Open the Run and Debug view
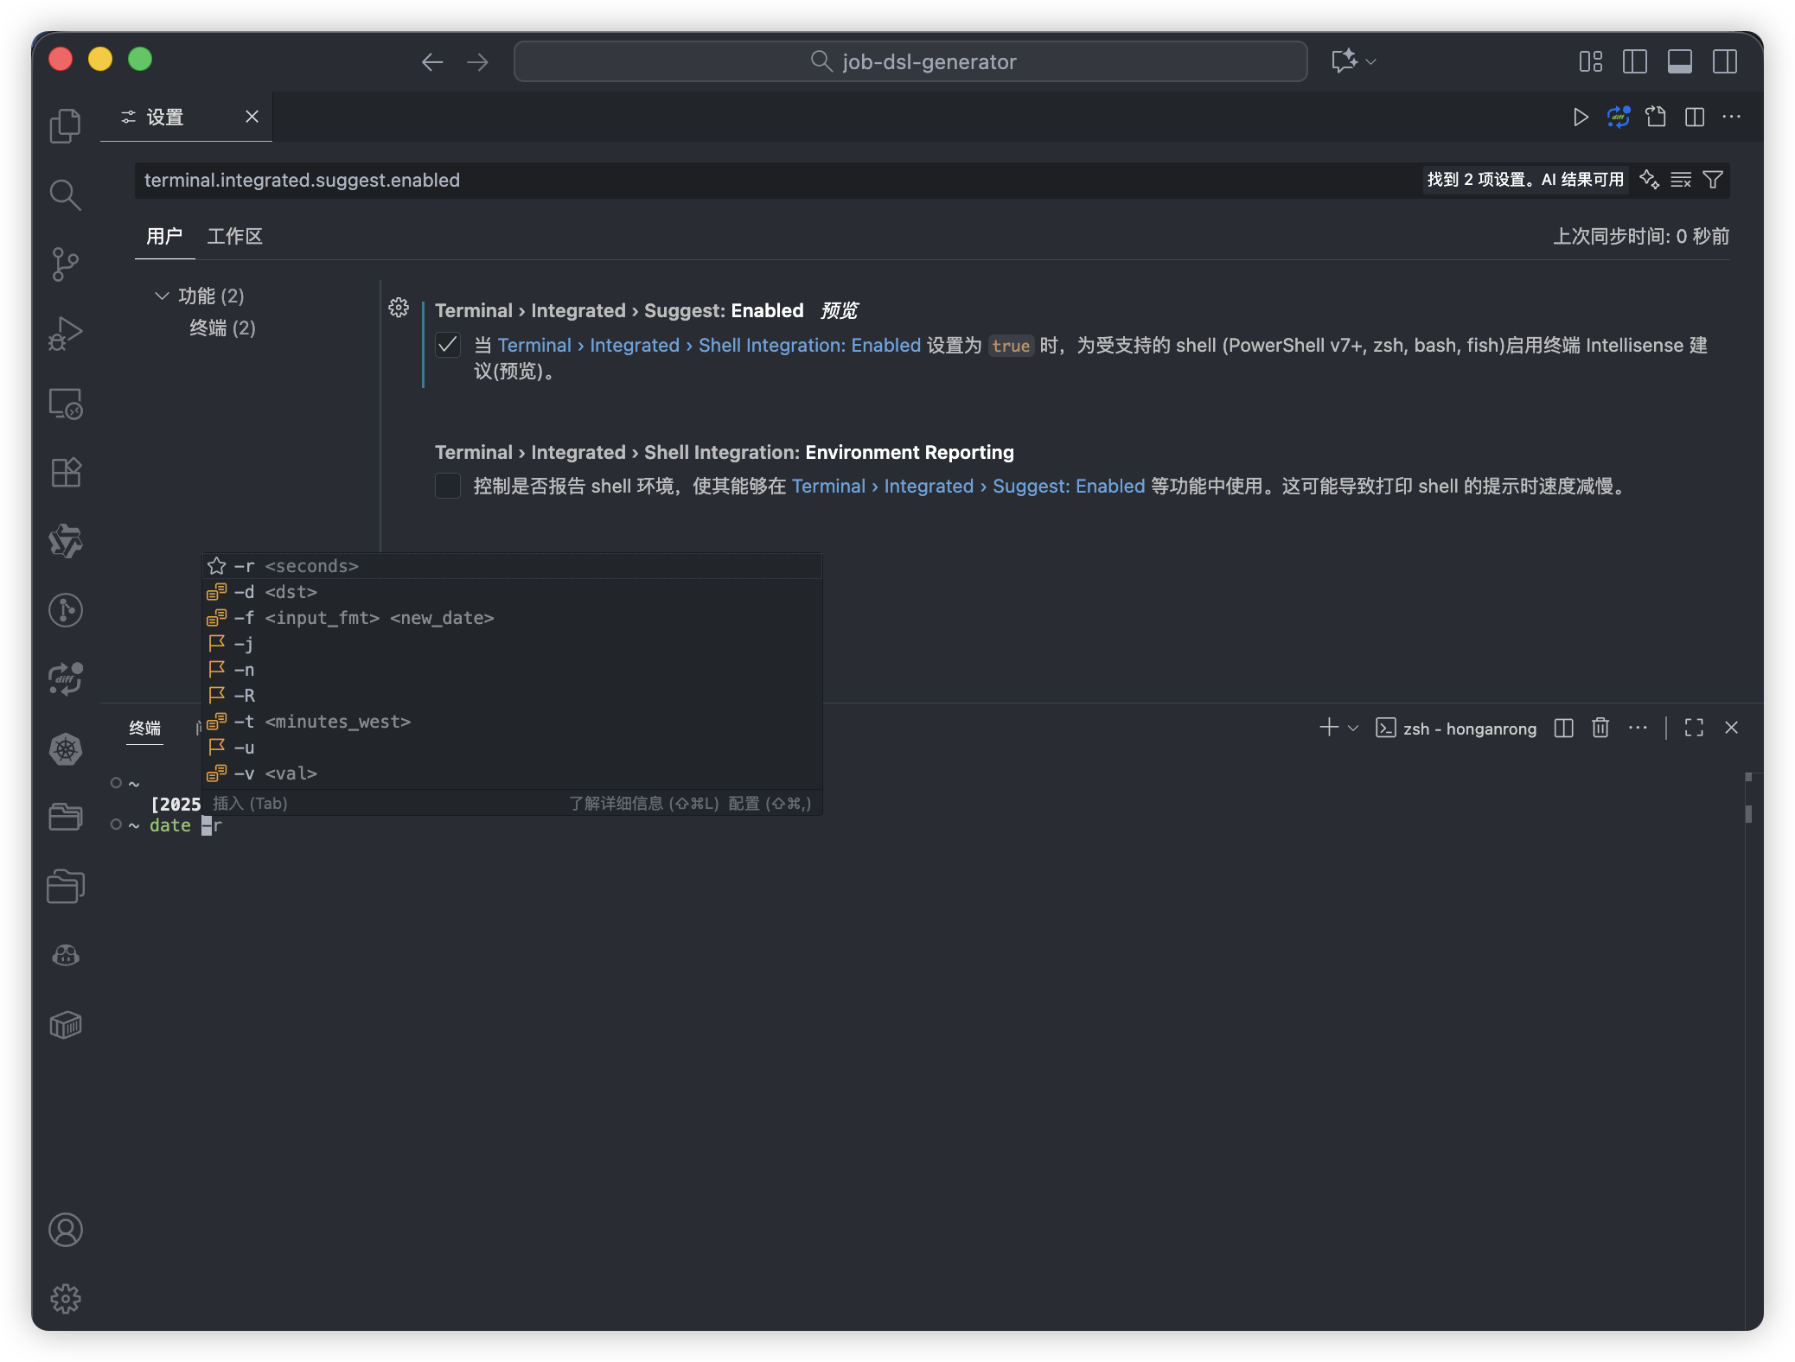The height and width of the screenshot is (1362, 1795). point(65,332)
